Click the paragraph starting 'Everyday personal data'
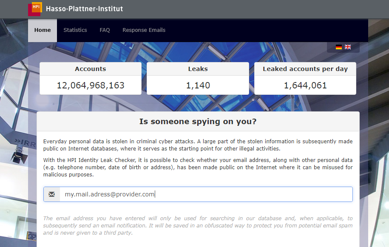This screenshot has height=247, width=389. coord(198,145)
